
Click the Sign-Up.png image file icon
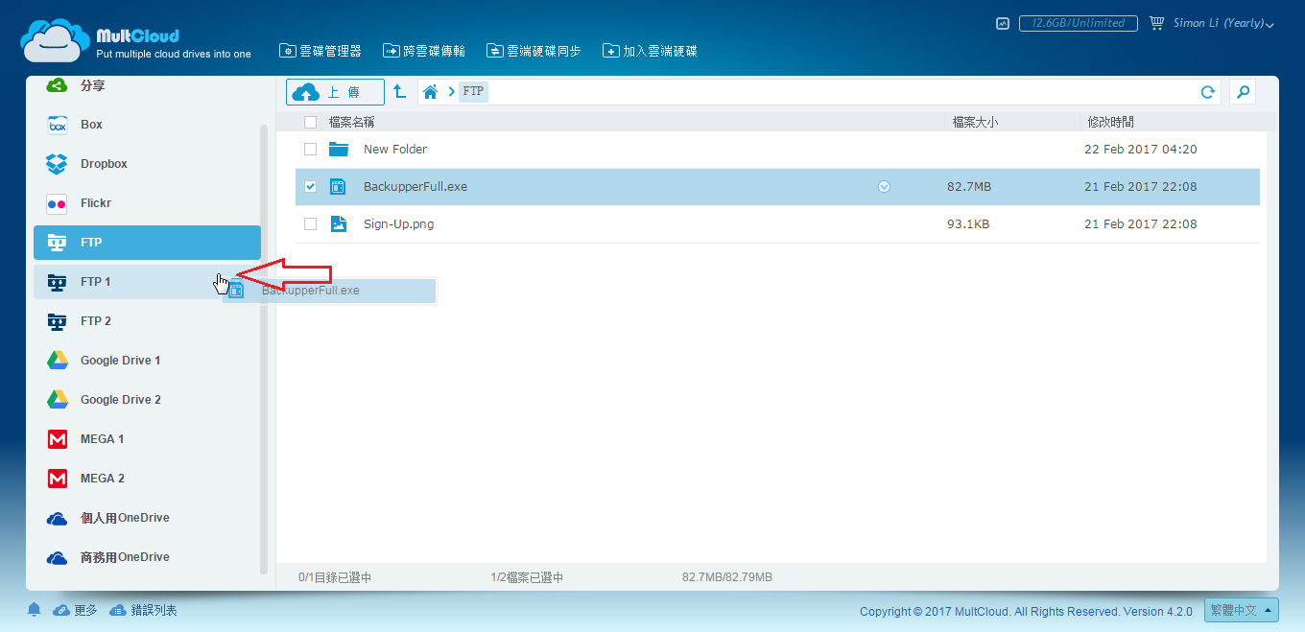[338, 224]
